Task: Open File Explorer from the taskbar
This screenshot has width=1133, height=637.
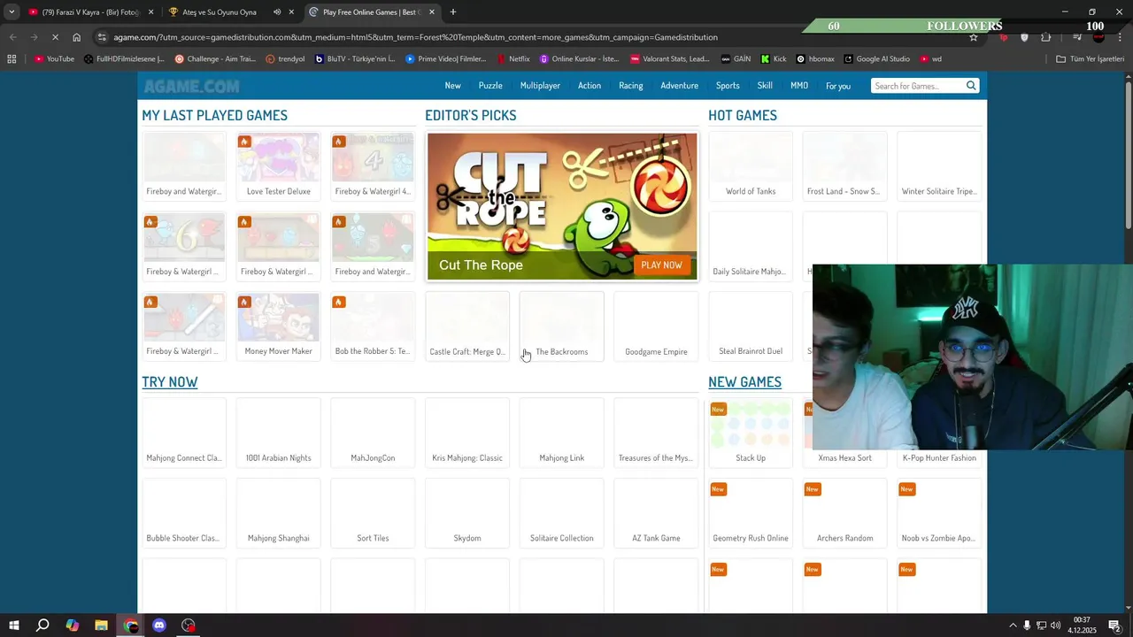Action: click(x=101, y=625)
